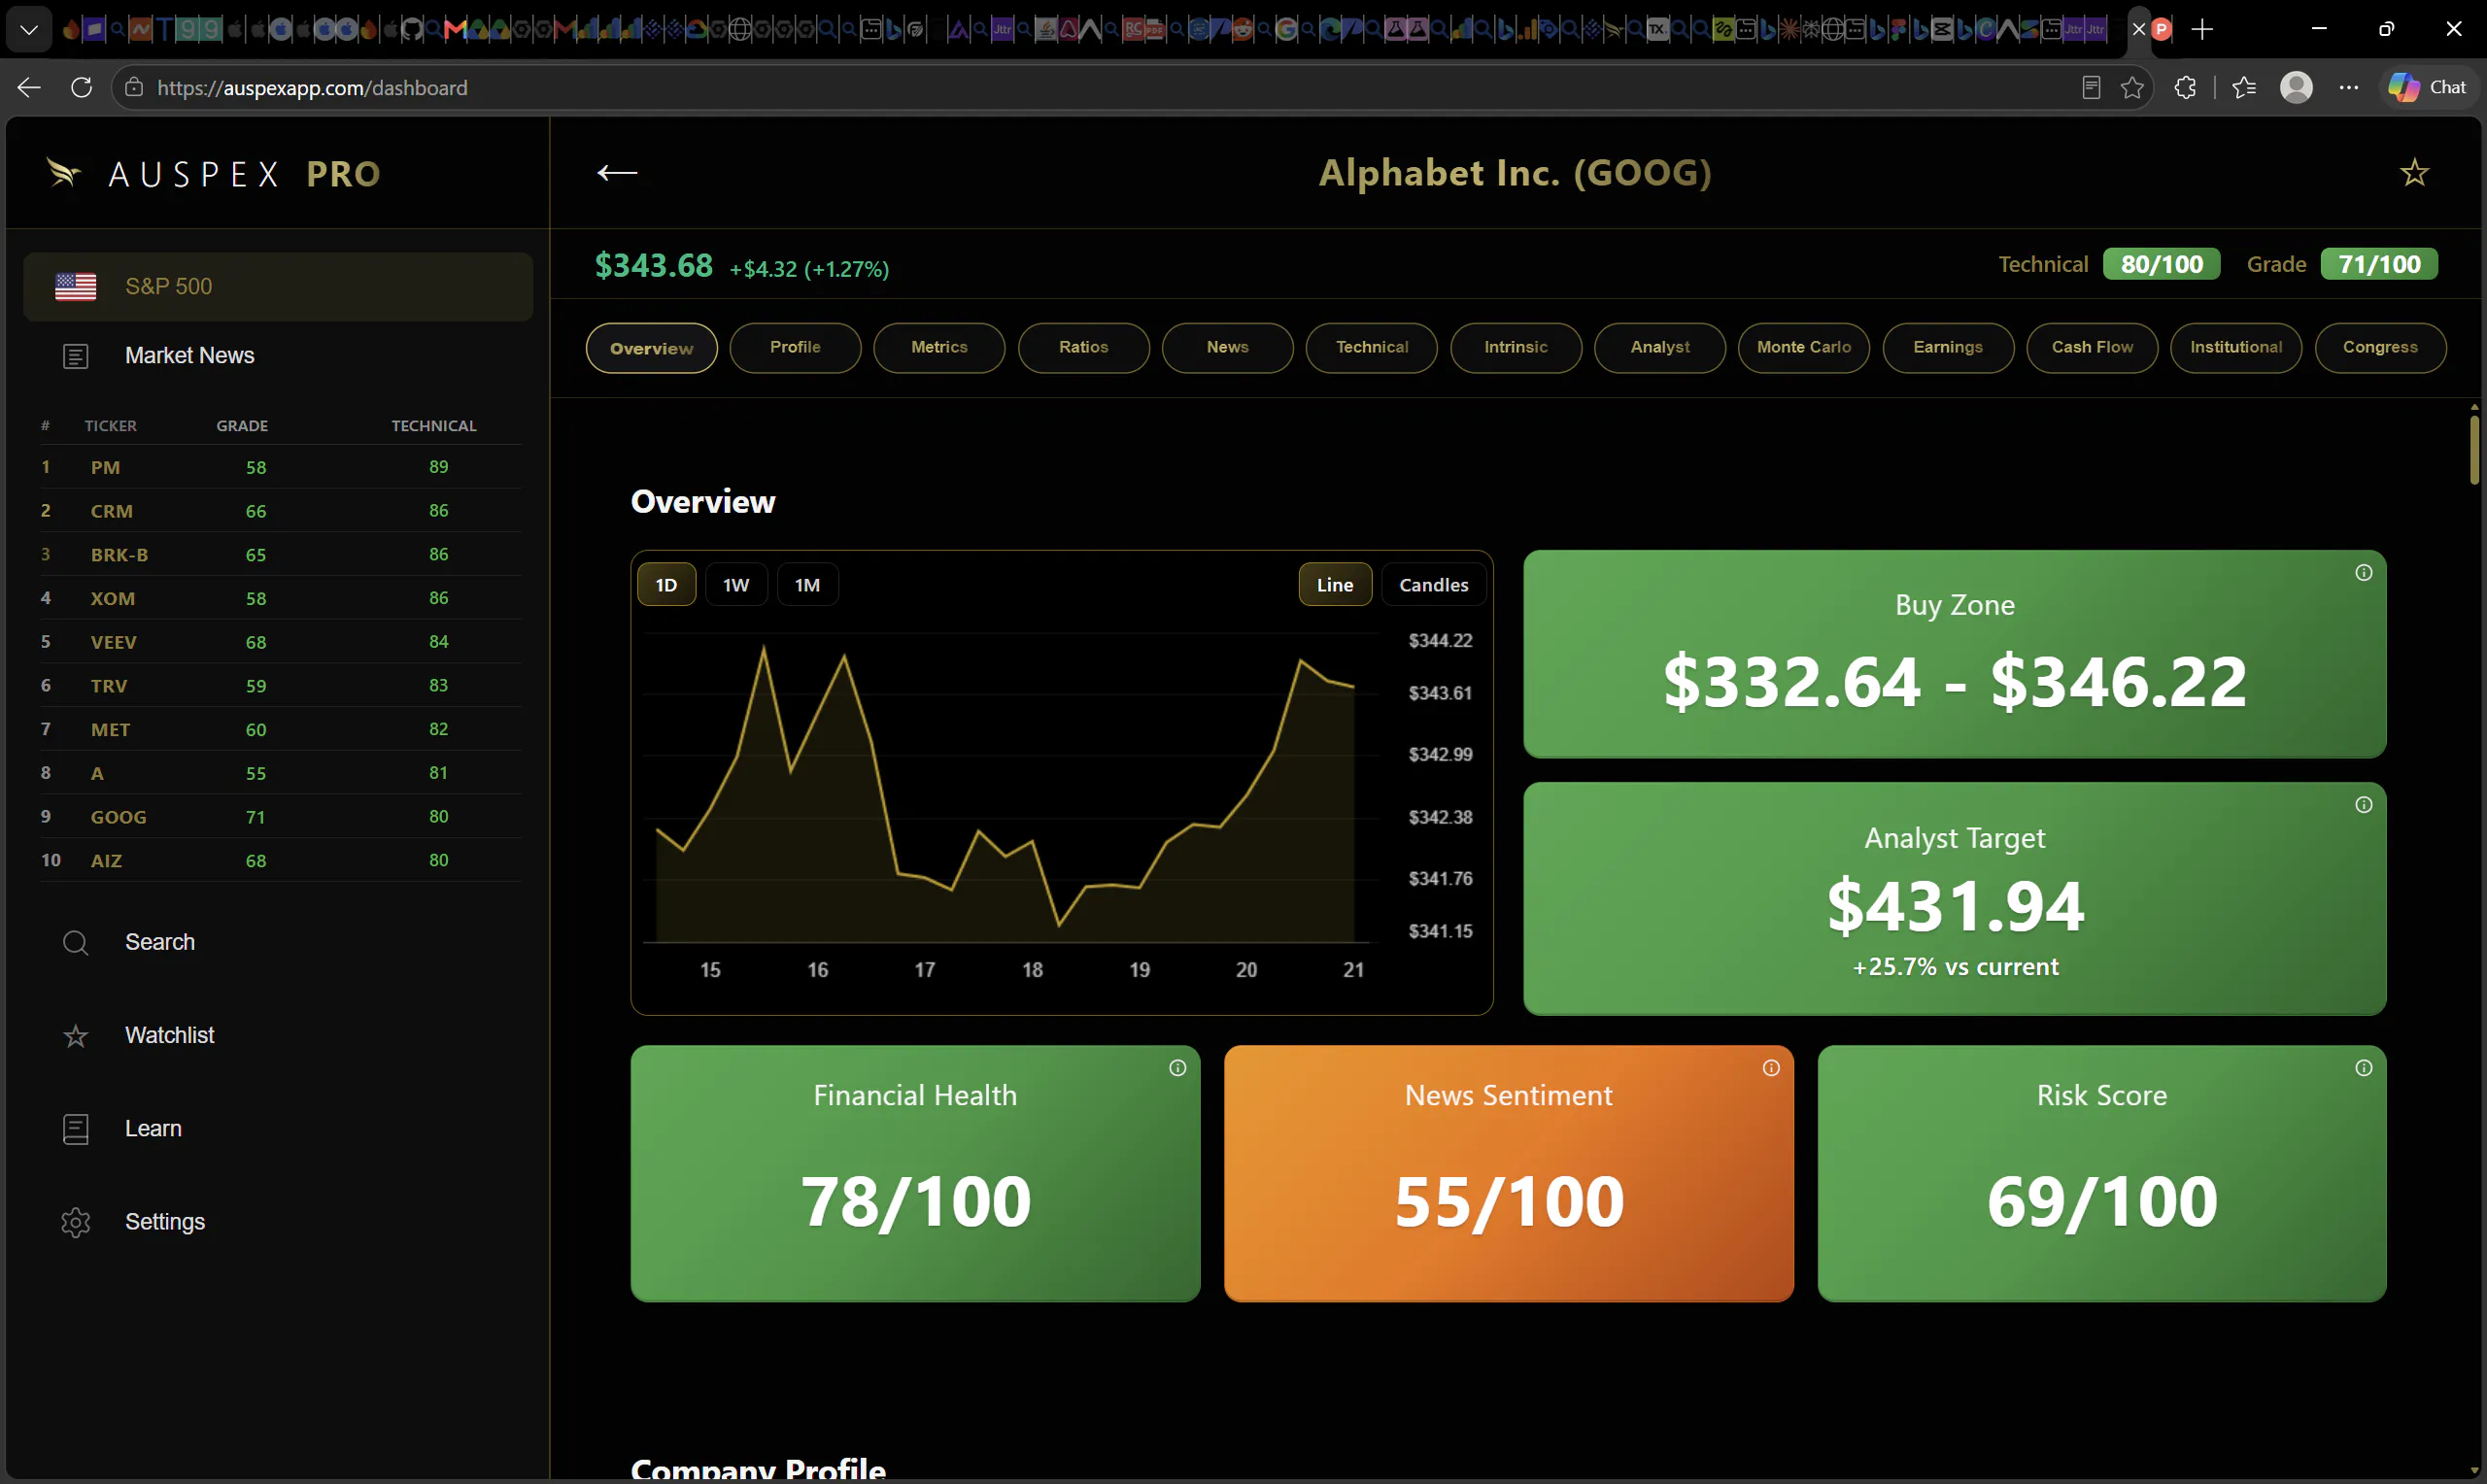2487x1484 pixels.
Task: Switch chart timeframe to 1M
Action: tap(807, 585)
